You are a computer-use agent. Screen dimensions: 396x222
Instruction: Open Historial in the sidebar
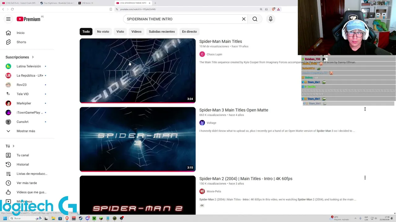[23, 164]
